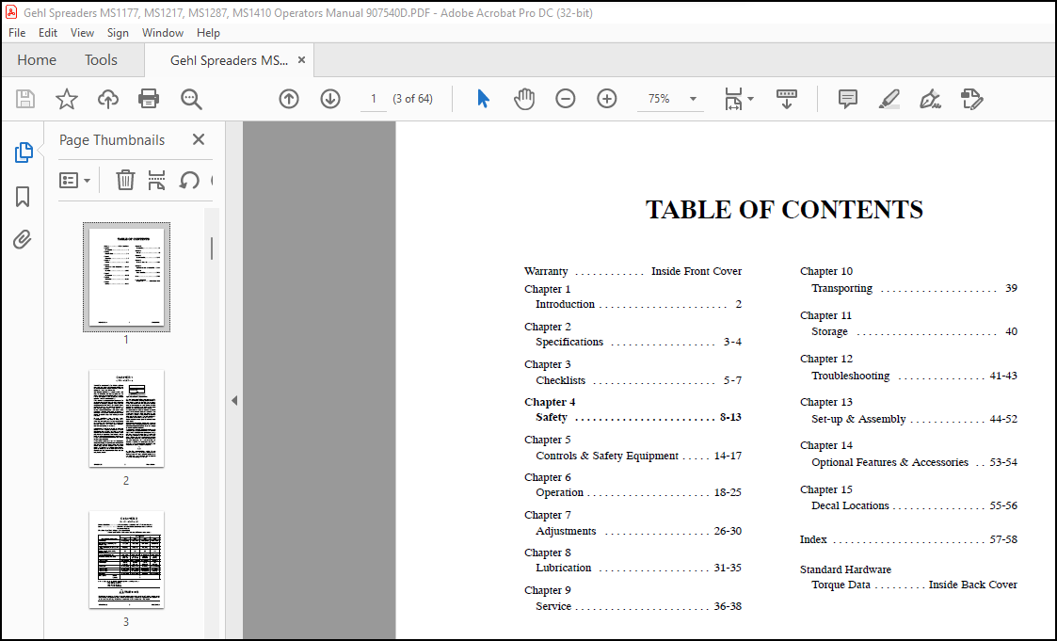Select the highlight text tool
1057x641 pixels.
pyautogui.click(x=889, y=99)
